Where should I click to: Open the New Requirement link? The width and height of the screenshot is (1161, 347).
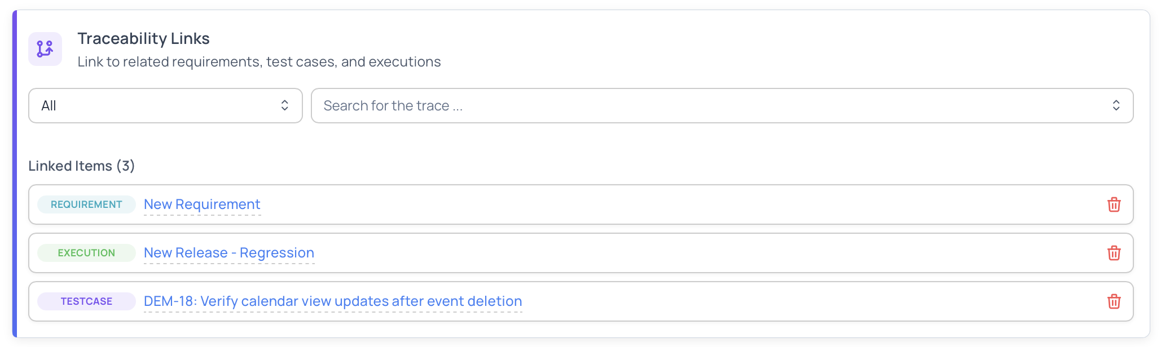point(202,204)
